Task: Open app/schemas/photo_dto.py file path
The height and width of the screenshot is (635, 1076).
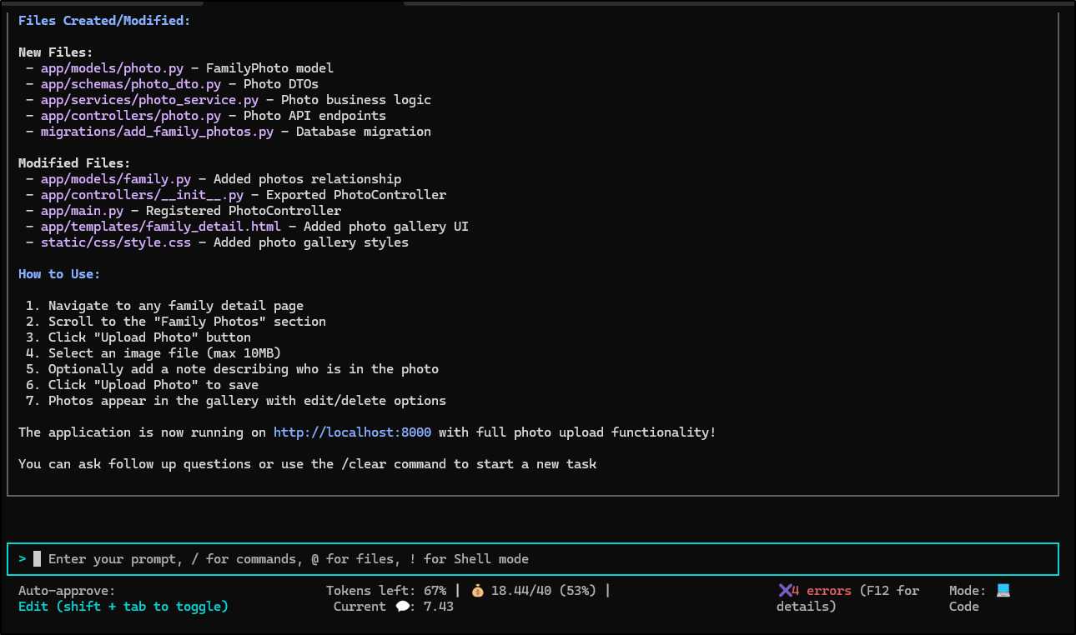Action: (131, 84)
